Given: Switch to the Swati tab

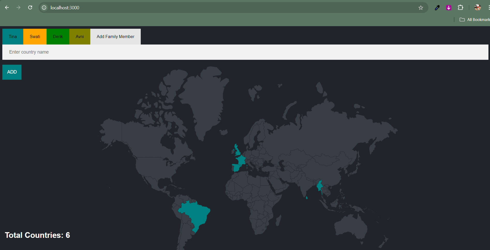Looking at the screenshot, I should (35, 36).
